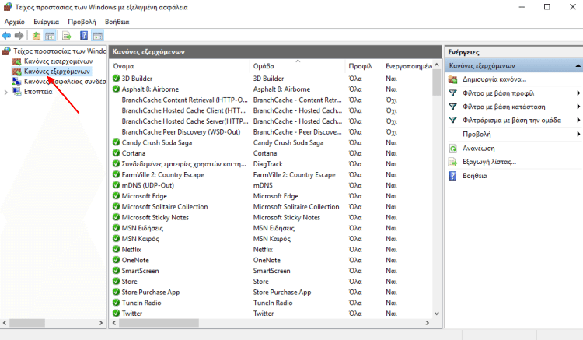Open the Βοήθεια menu in menu bar
583x340 pixels.
[117, 22]
